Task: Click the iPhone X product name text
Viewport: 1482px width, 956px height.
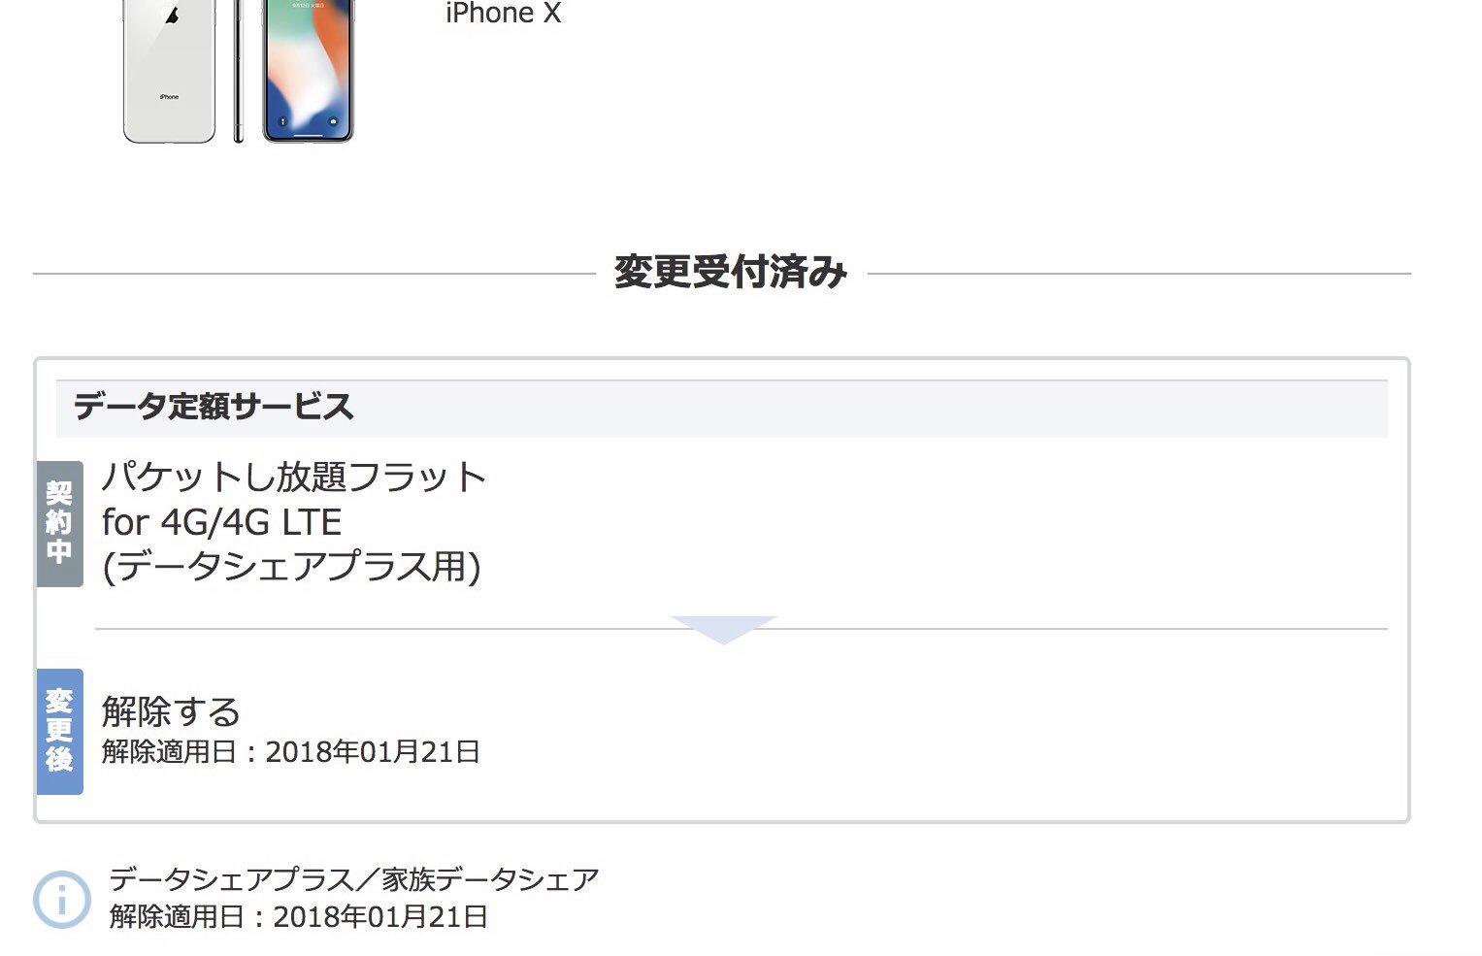Action: (x=504, y=14)
